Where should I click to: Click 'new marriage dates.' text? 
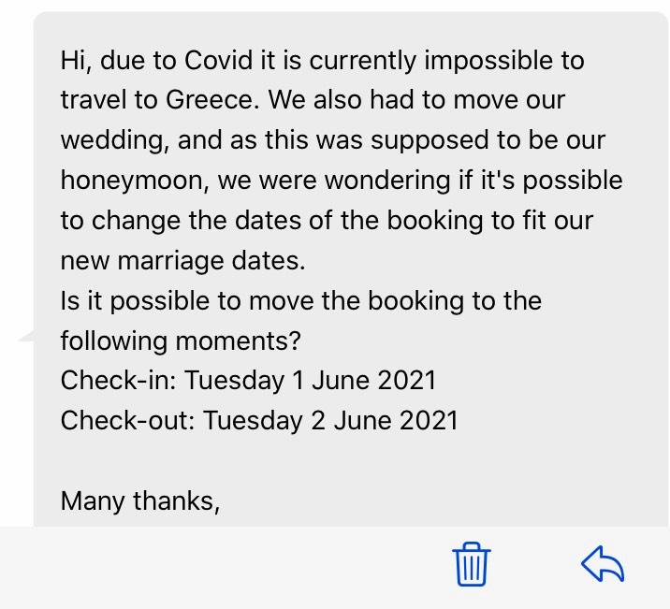(182, 261)
